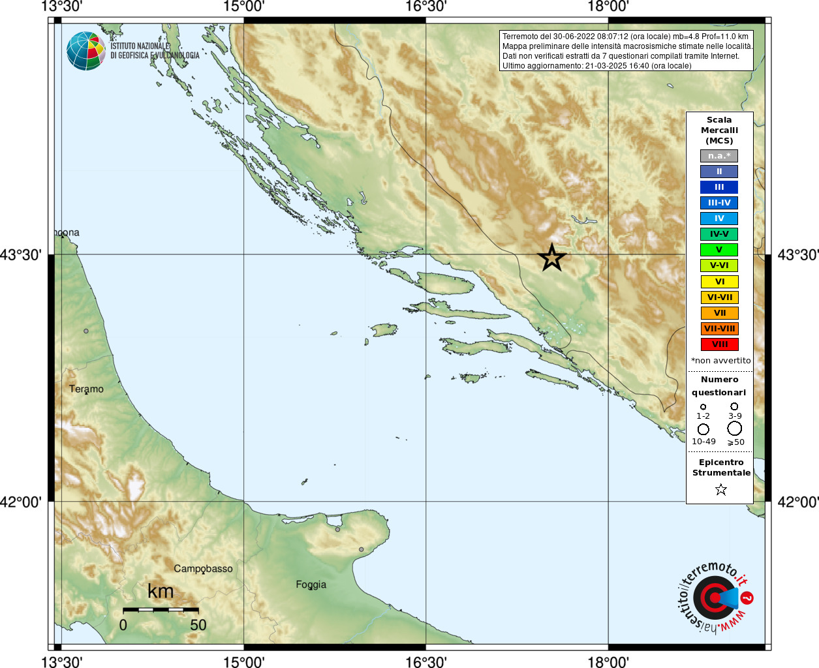Click the III-IV intensity swatch
This screenshot has width=819, height=668.
[x=719, y=203]
